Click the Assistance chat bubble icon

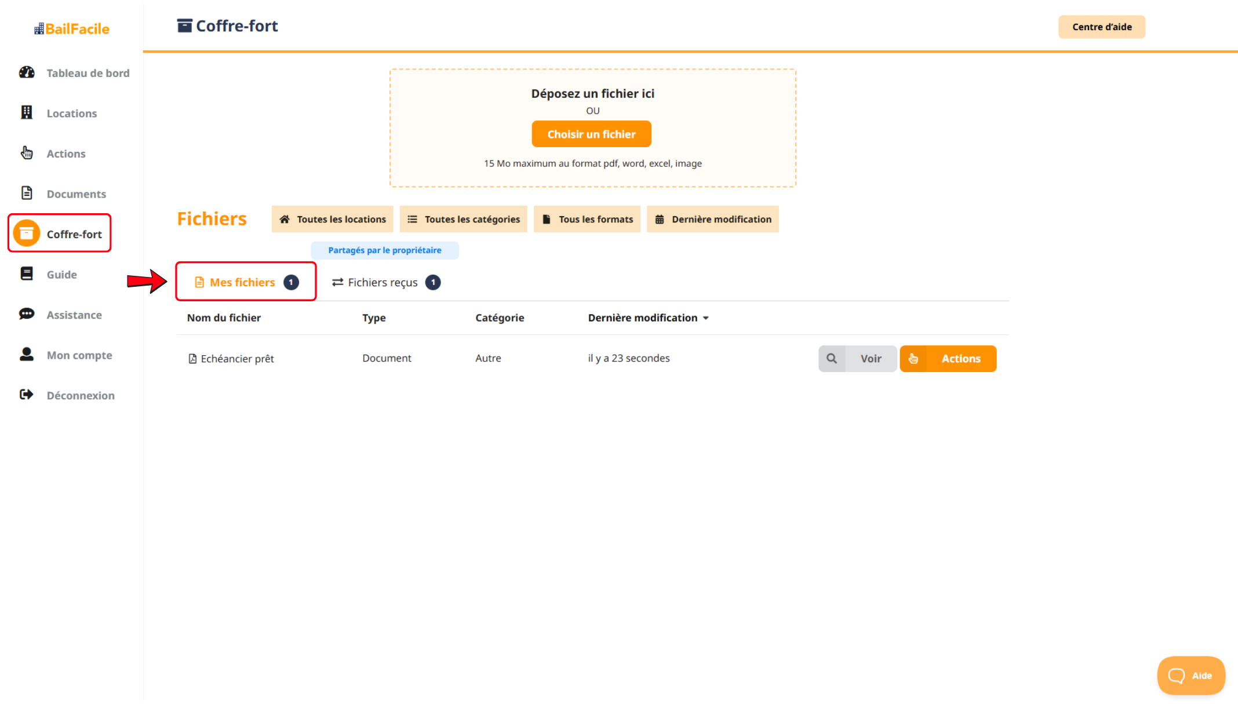[x=27, y=314]
